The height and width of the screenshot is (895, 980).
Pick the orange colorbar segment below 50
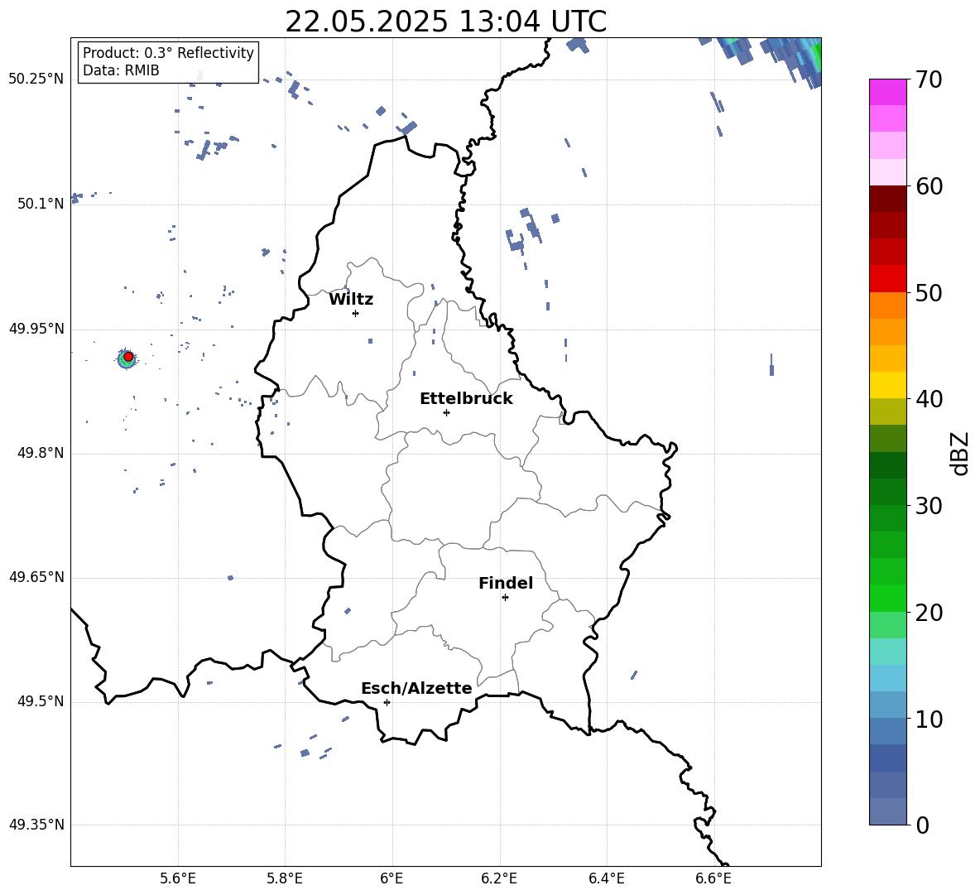[887, 306]
